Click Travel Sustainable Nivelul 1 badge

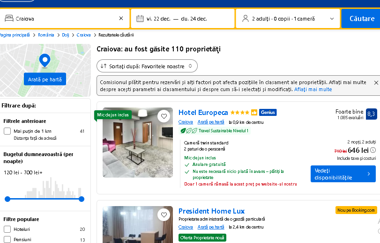pos(215,131)
